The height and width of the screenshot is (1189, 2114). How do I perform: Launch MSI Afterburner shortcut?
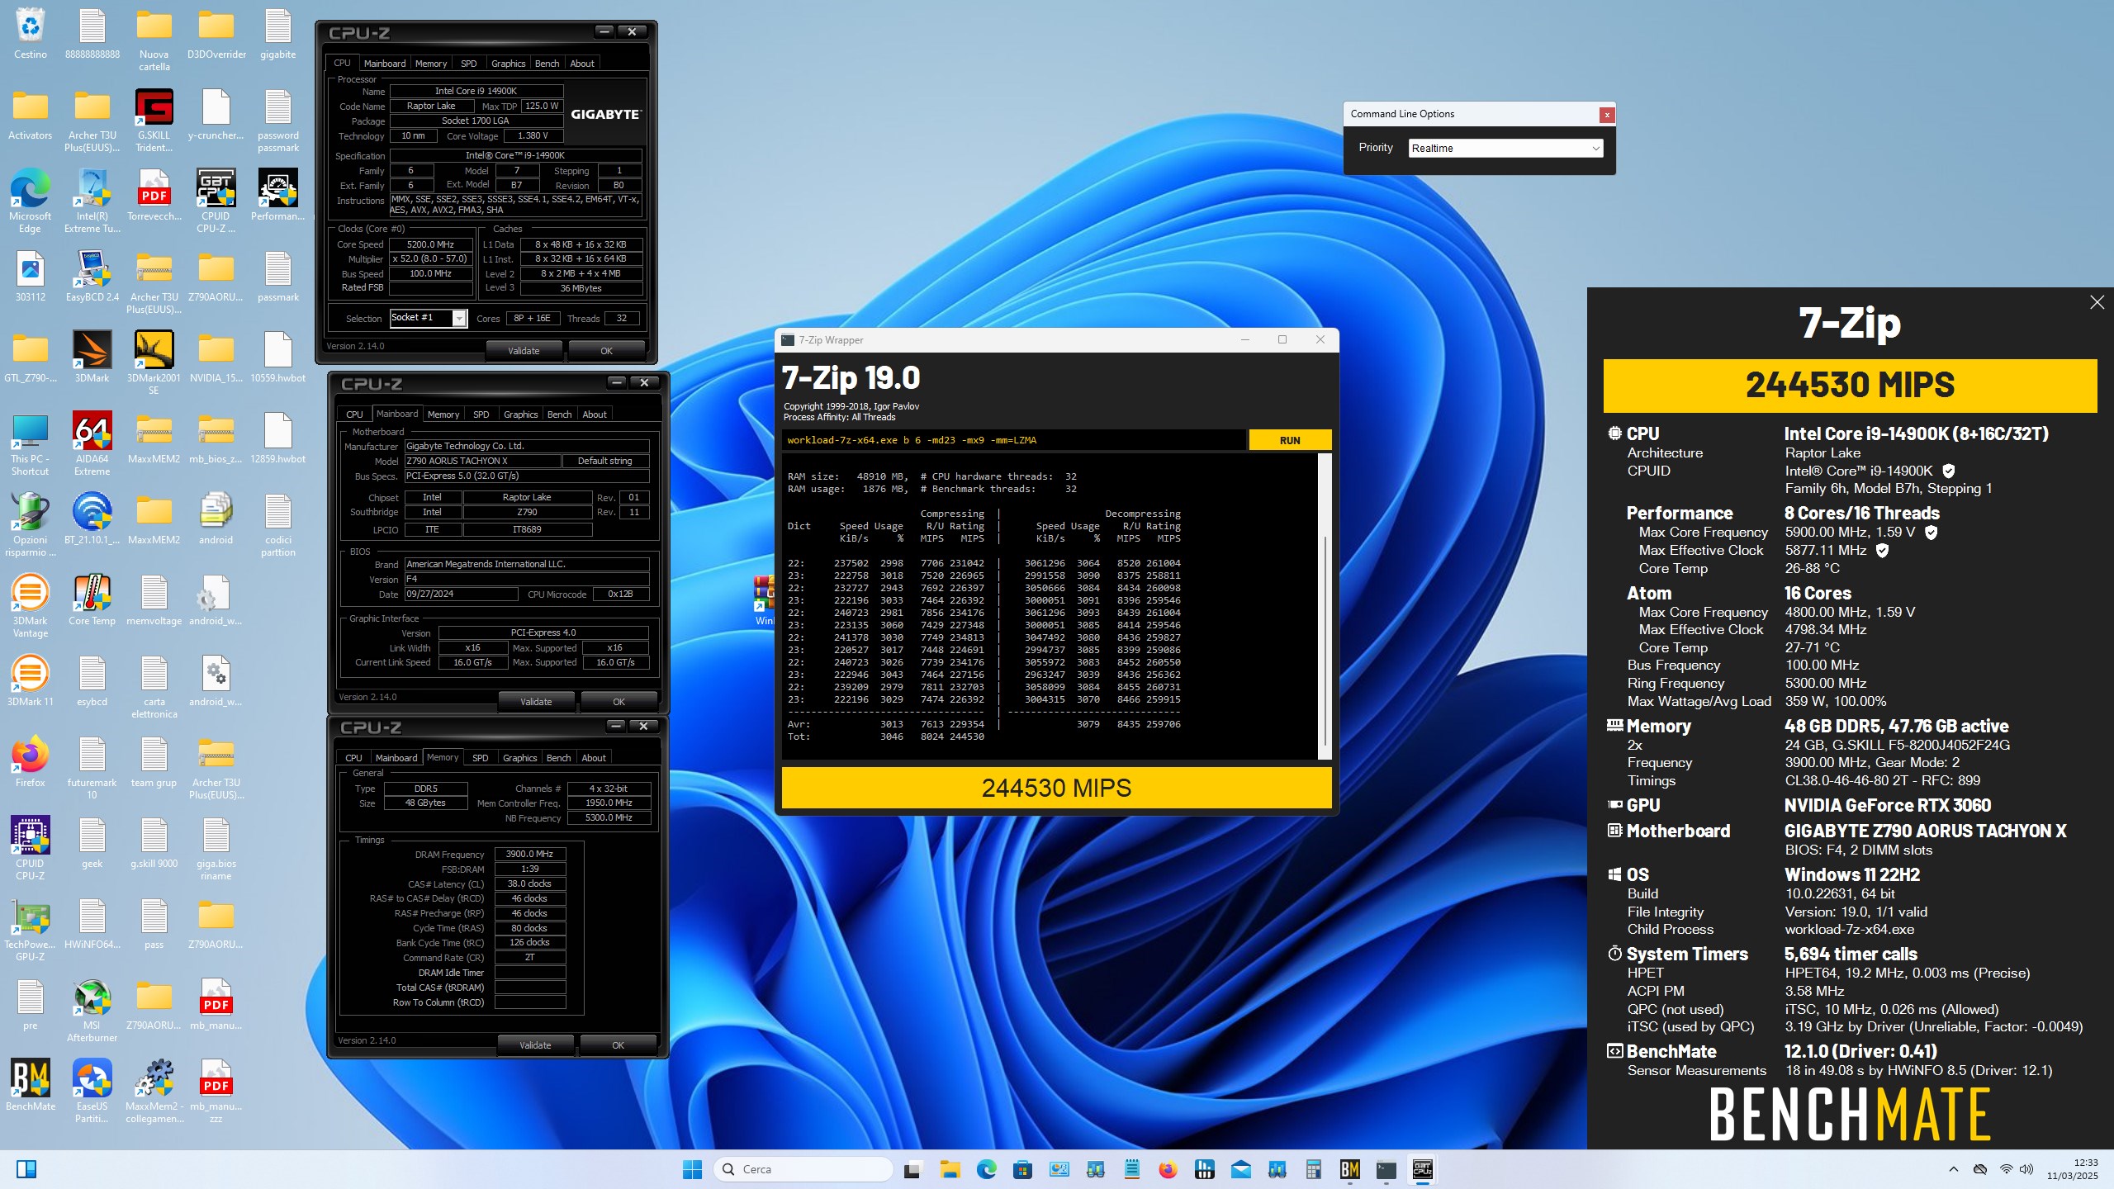coord(92,1011)
